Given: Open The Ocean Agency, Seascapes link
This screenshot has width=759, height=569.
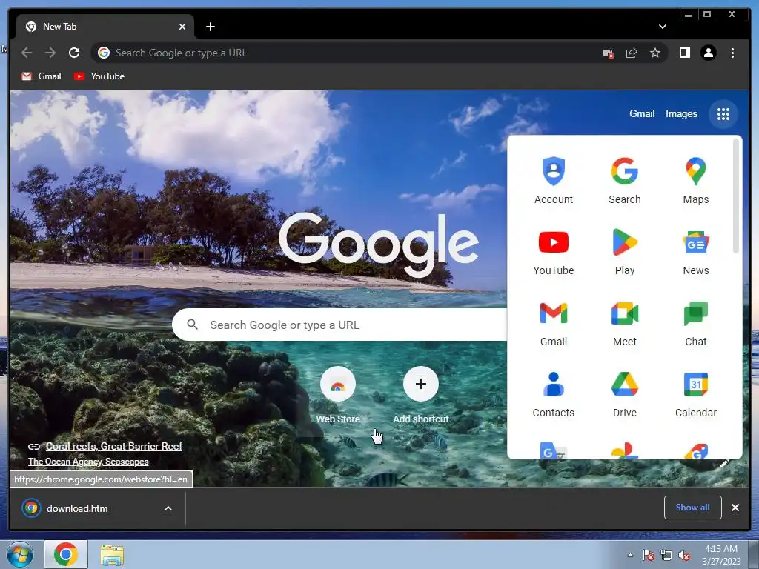Looking at the screenshot, I should 88,462.
